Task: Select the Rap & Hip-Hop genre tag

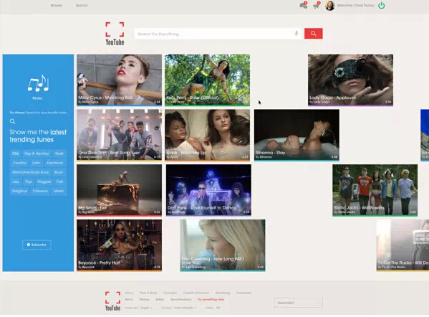Action: [x=37, y=153]
